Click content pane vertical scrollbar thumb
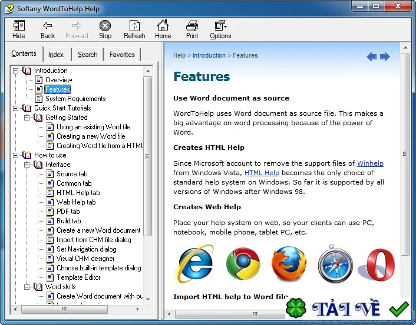Viewport: 416px width, 325px height. (x=405, y=154)
